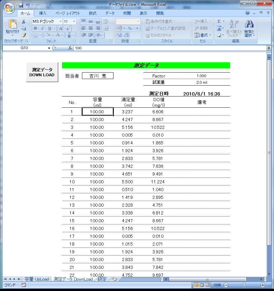This screenshot has width=274, height=291.
Task: Click in the formula bar showing 100
Action: coord(170,48)
